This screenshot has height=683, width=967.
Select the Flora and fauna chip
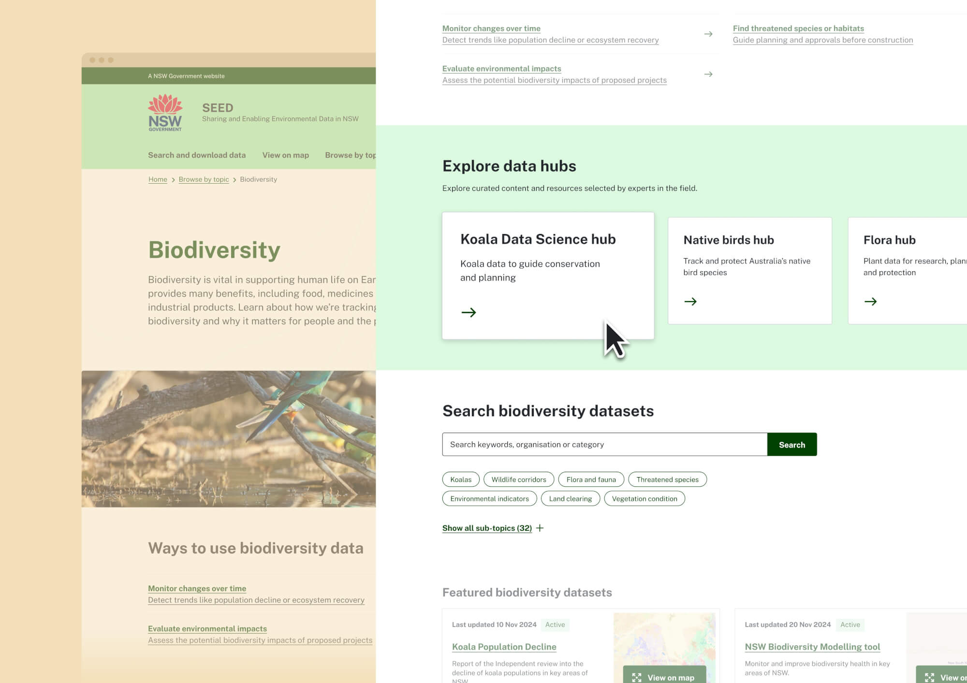(x=591, y=480)
